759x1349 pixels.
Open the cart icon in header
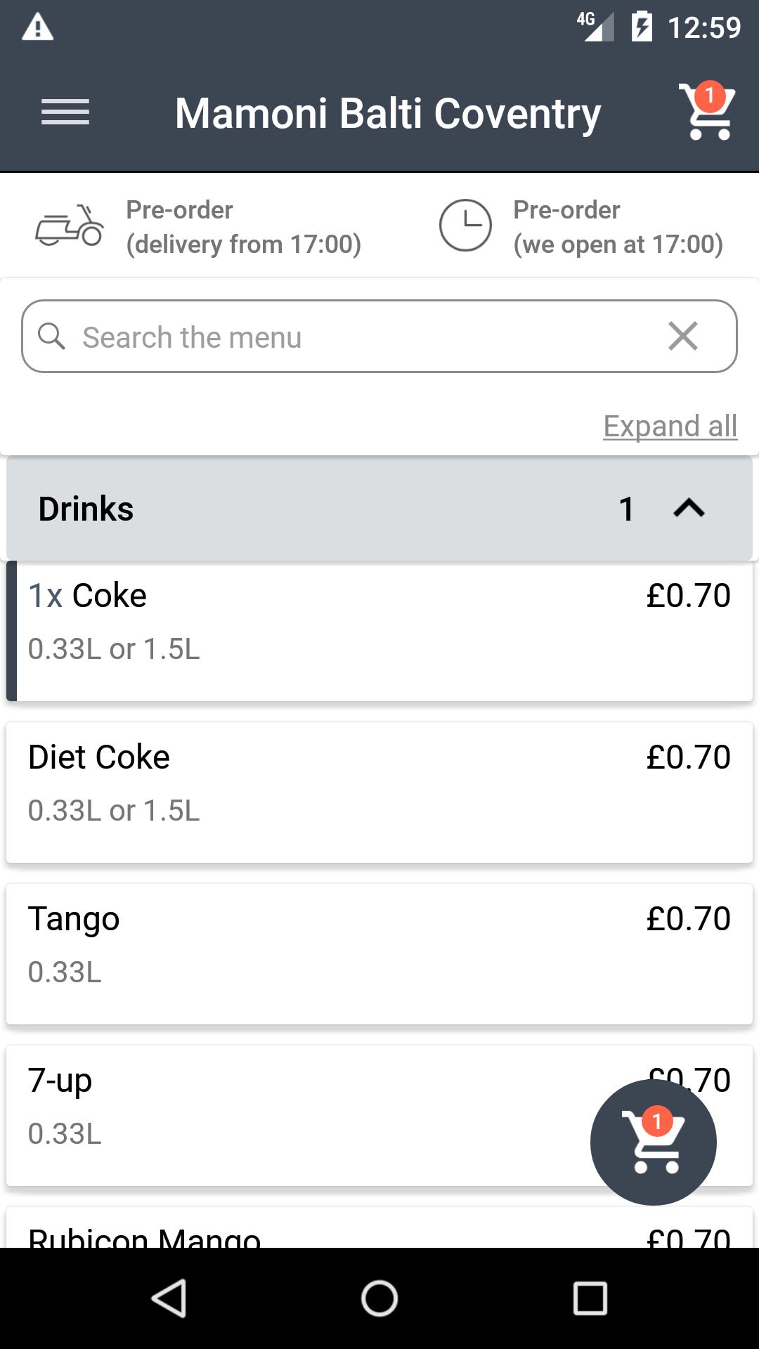pos(706,112)
